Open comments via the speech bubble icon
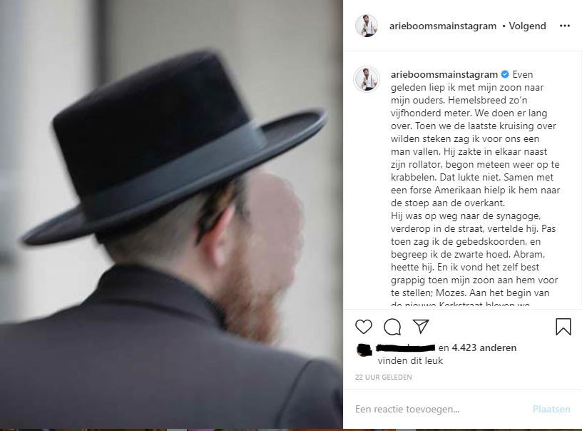Image resolution: width=582 pixels, height=431 pixels. pos(392,327)
